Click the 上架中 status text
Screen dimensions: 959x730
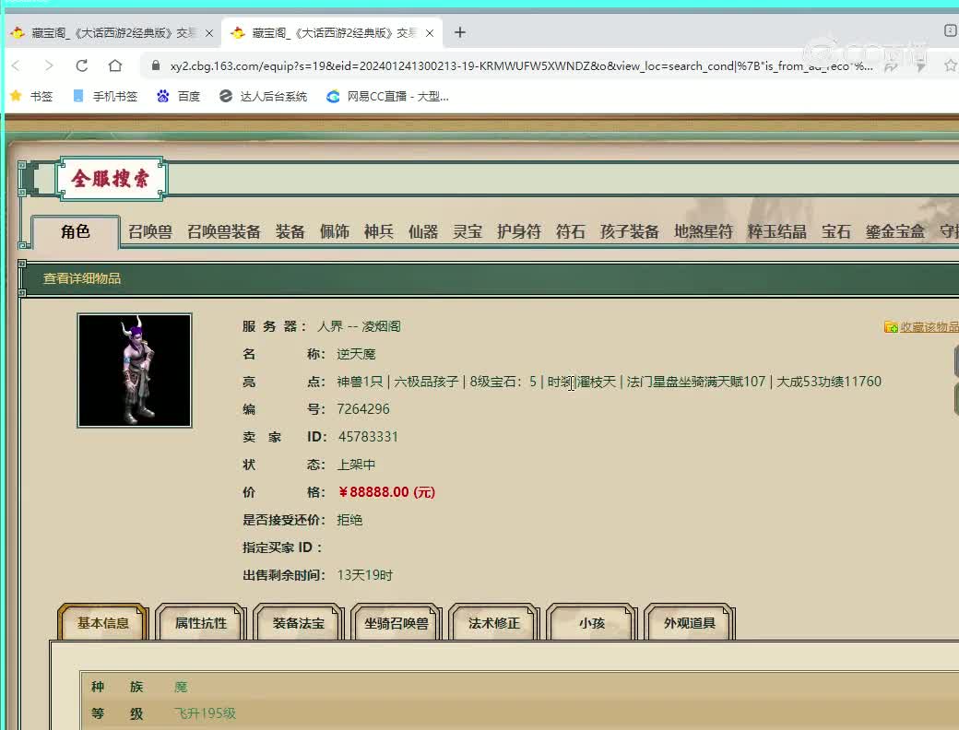(356, 465)
